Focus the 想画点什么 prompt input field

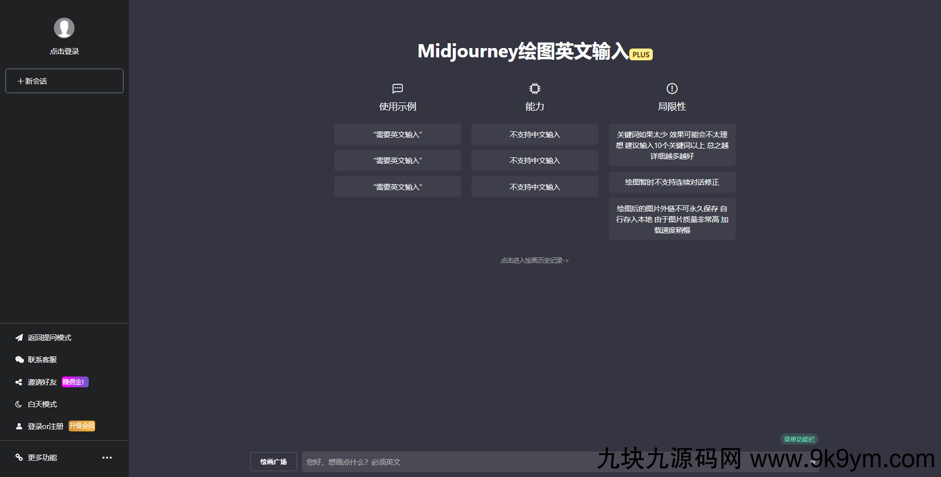click(x=560, y=462)
